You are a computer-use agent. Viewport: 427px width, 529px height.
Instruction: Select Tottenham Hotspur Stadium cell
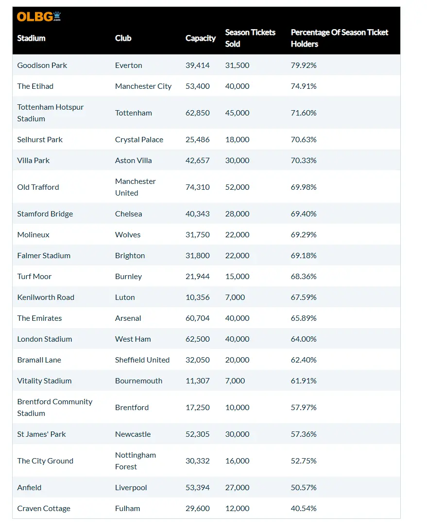51,113
